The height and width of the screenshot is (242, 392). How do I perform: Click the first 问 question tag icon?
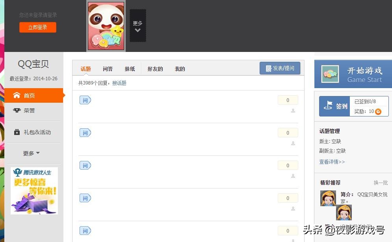point(85,100)
